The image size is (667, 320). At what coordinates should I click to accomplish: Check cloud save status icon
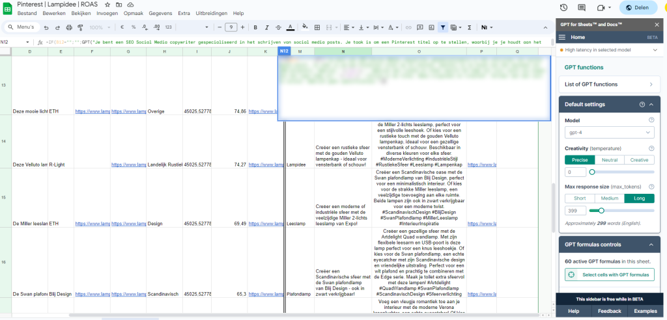(x=130, y=5)
